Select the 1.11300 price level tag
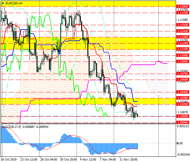Screen dimensions: 190x163 pos(181,37)
